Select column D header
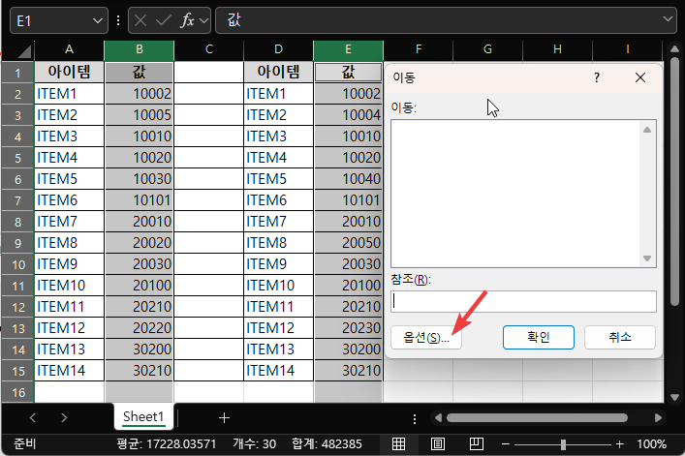Image resolution: width=685 pixels, height=456 pixels. click(x=278, y=49)
